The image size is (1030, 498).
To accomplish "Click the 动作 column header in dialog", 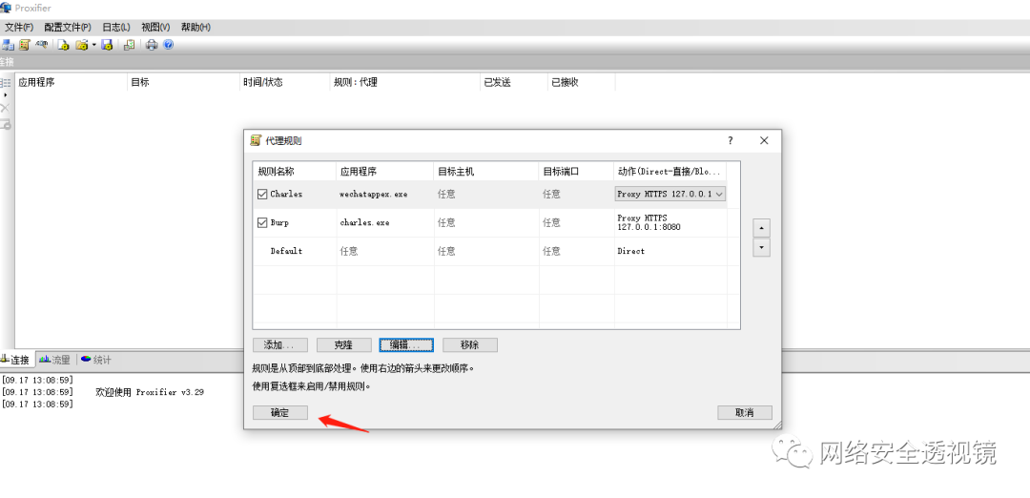I will [670, 172].
